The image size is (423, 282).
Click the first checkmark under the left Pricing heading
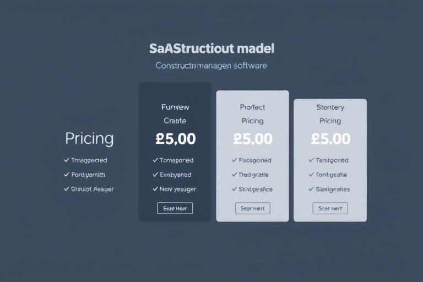[66, 160]
